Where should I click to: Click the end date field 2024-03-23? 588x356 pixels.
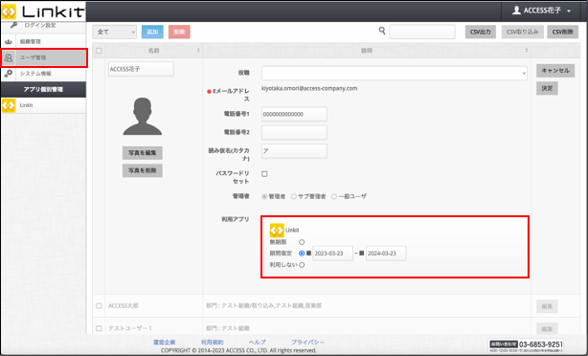(386, 254)
